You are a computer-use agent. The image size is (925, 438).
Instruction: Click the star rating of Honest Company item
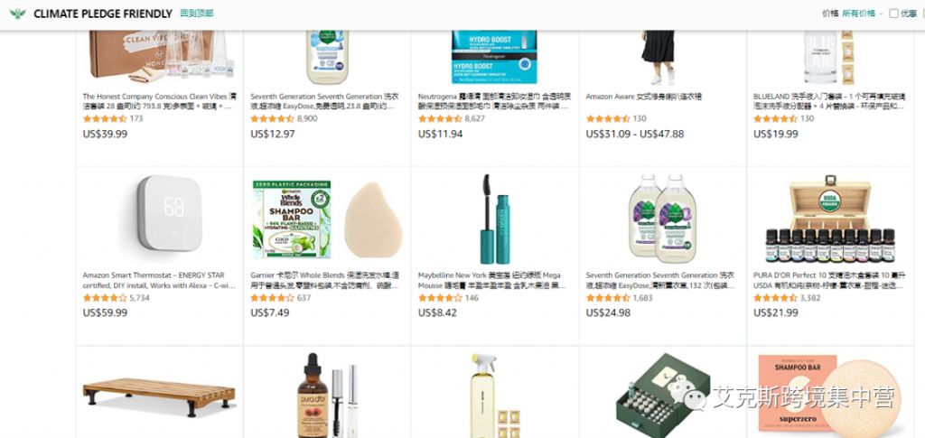[105, 118]
